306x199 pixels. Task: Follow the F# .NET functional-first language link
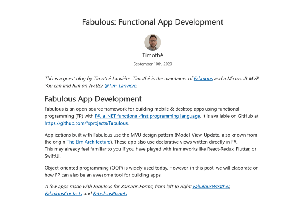[x=147, y=116]
